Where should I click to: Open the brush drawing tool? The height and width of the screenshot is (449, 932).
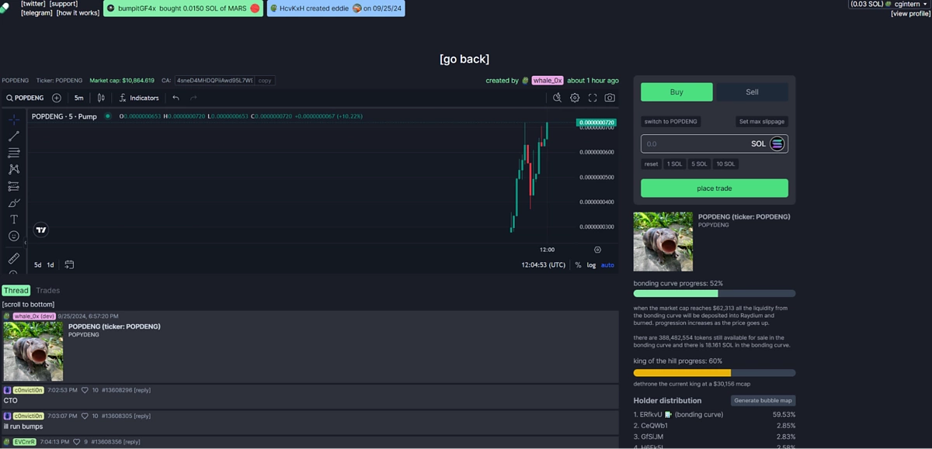[13, 203]
